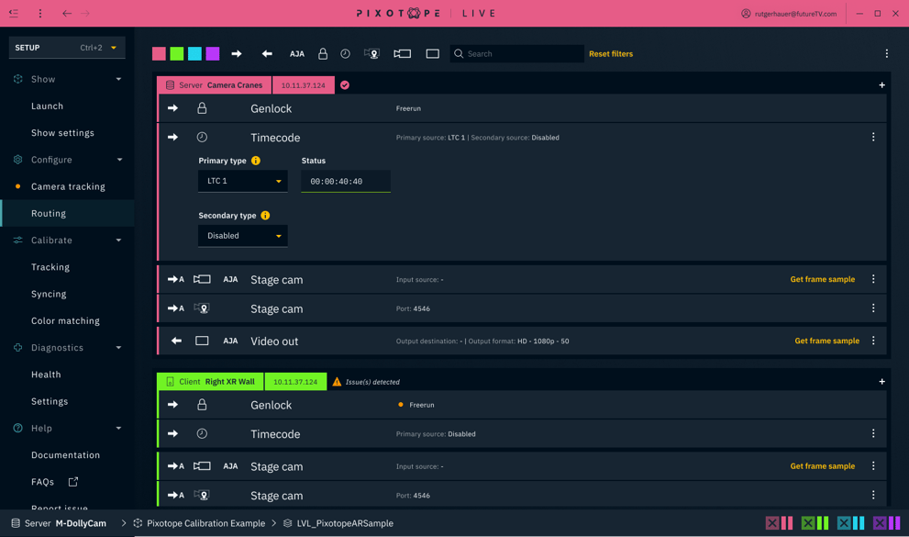Show info for Secondary type
909x537 pixels.
click(x=265, y=215)
